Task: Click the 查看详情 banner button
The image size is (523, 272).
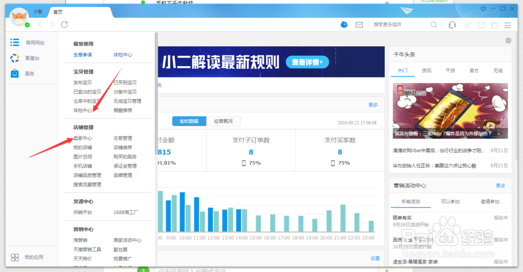Action: point(307,62)
